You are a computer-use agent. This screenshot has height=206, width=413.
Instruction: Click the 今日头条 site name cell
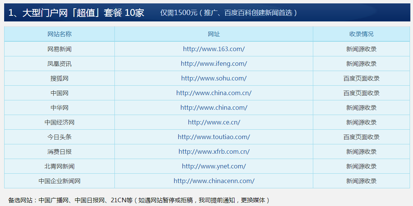pos(59,137)
